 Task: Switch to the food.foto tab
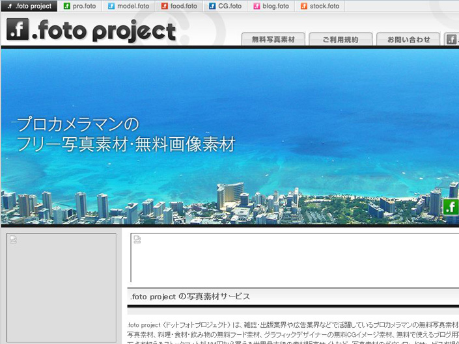[x=179, y=6]
